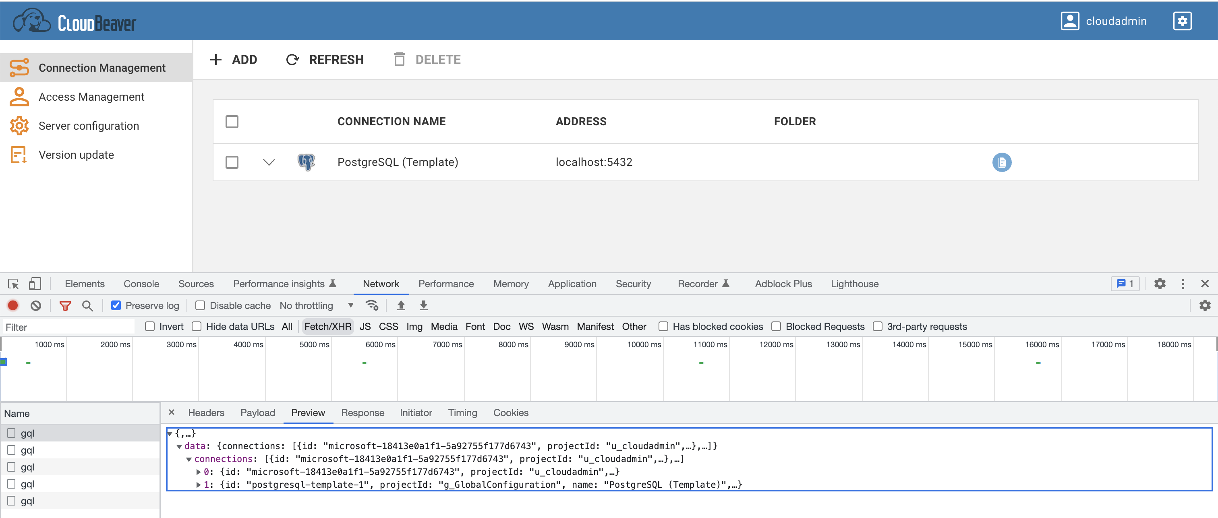1218x518 pixels.
Task: Click inside the network Filter field
Action: (x=68, y=326)
